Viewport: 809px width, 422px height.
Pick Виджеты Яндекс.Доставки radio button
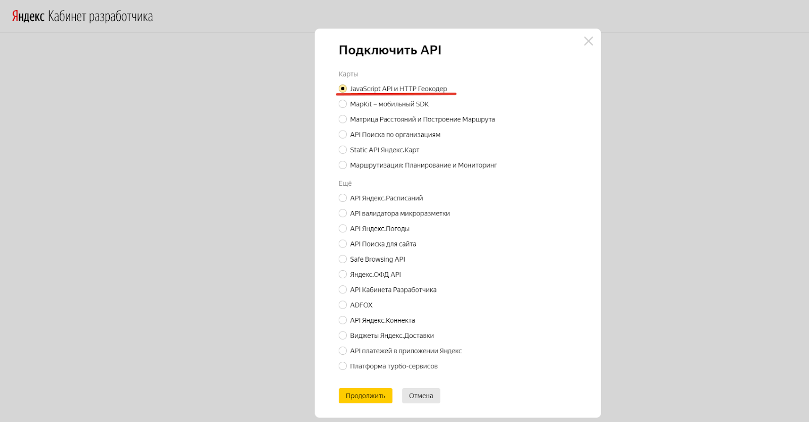click(343, 335)
